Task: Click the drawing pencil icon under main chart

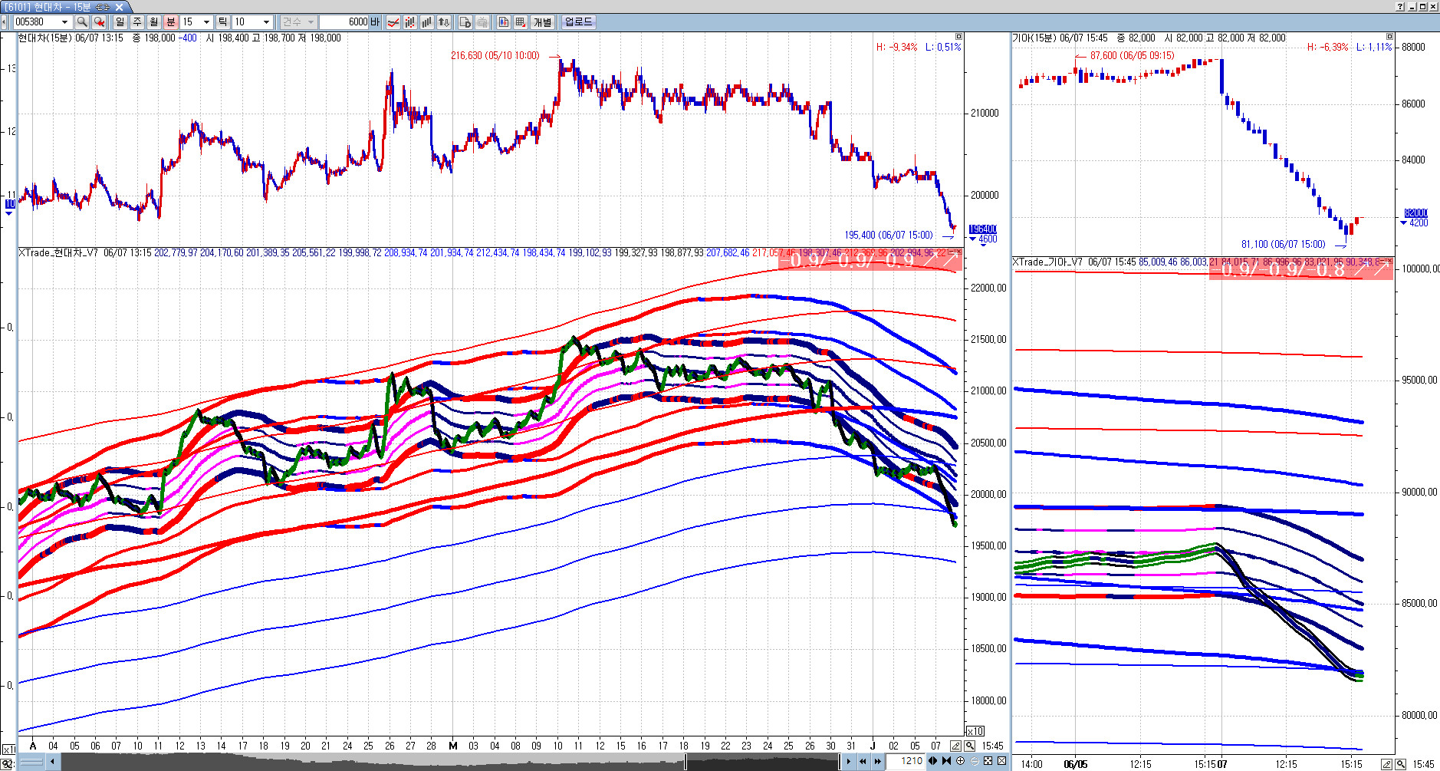Action: (955, 746)
